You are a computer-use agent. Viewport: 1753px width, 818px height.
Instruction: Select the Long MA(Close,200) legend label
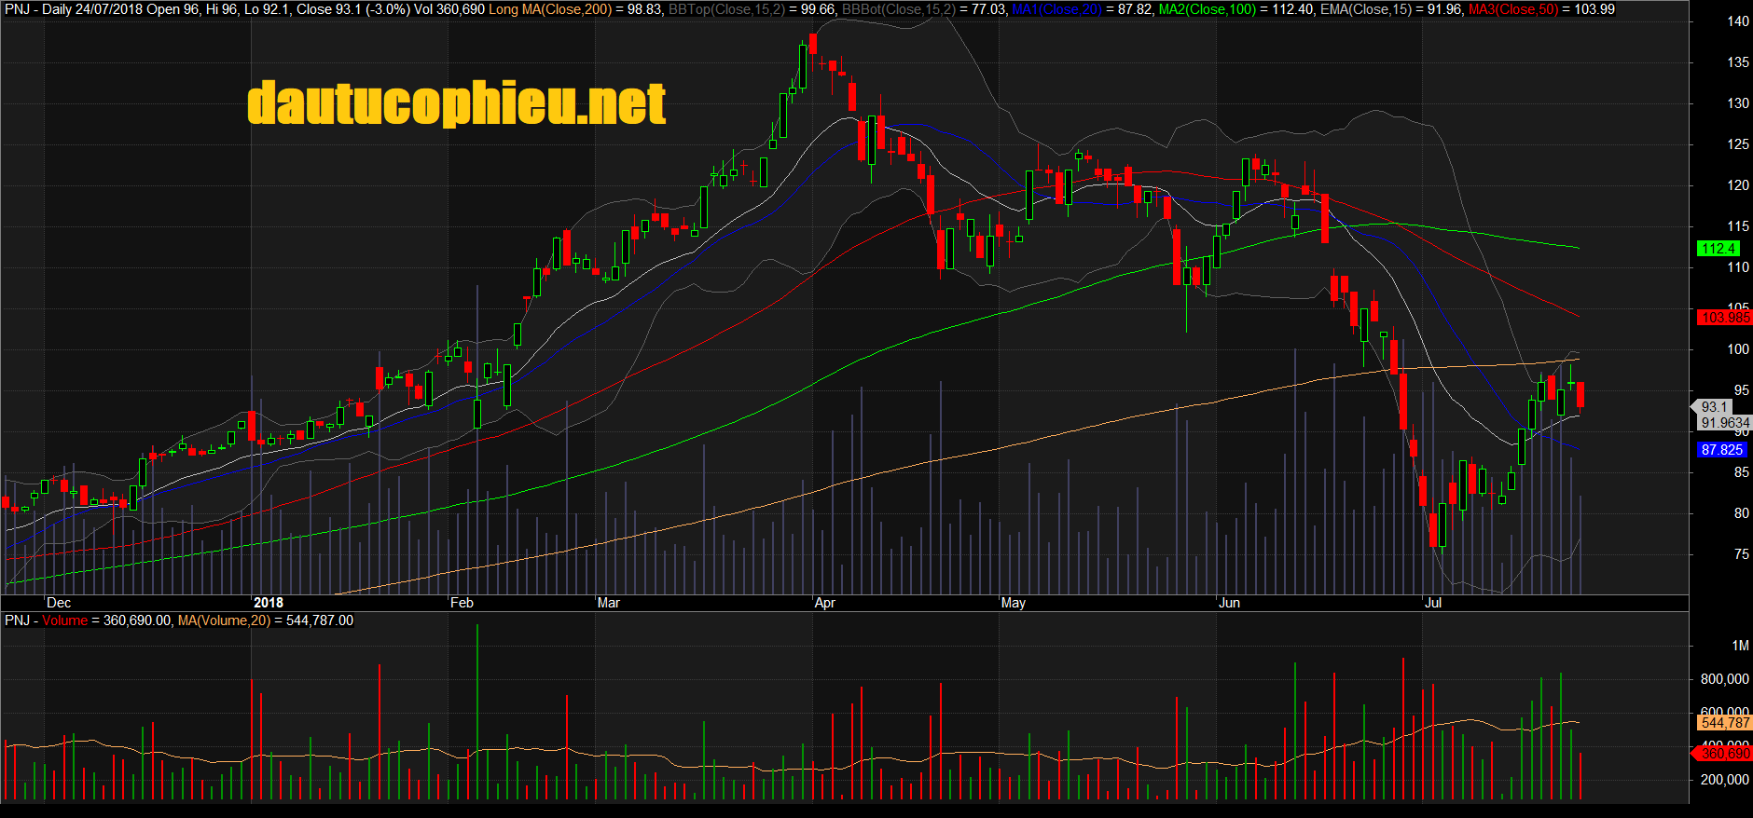[x=550, y=9]
